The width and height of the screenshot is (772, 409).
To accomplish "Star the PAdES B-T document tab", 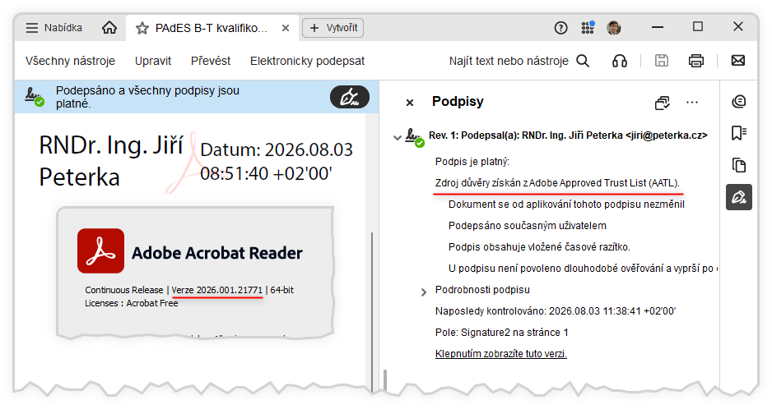I will pyautogui.click(x=142, y=29).
